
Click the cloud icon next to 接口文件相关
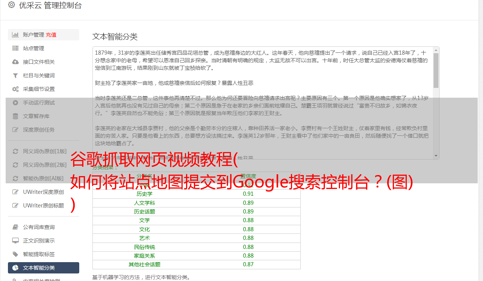15,62
